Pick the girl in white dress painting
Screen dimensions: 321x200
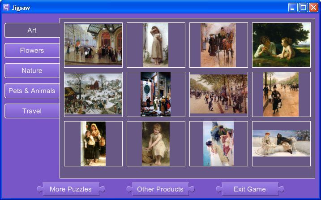[155, 45]
